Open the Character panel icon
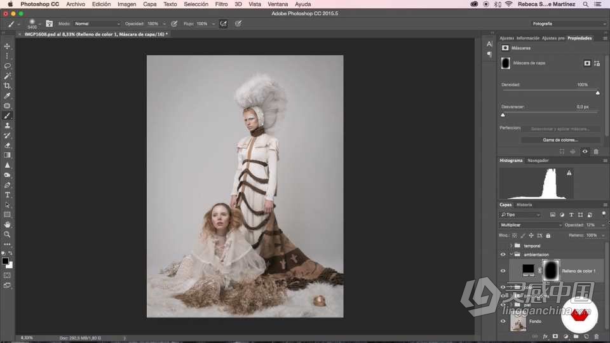Image resolution: width=610 pixels, height=343 pixels. [489, 44]
